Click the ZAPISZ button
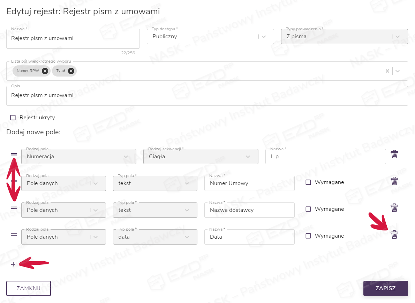415x303 pixels. click(x=385, y=288)
